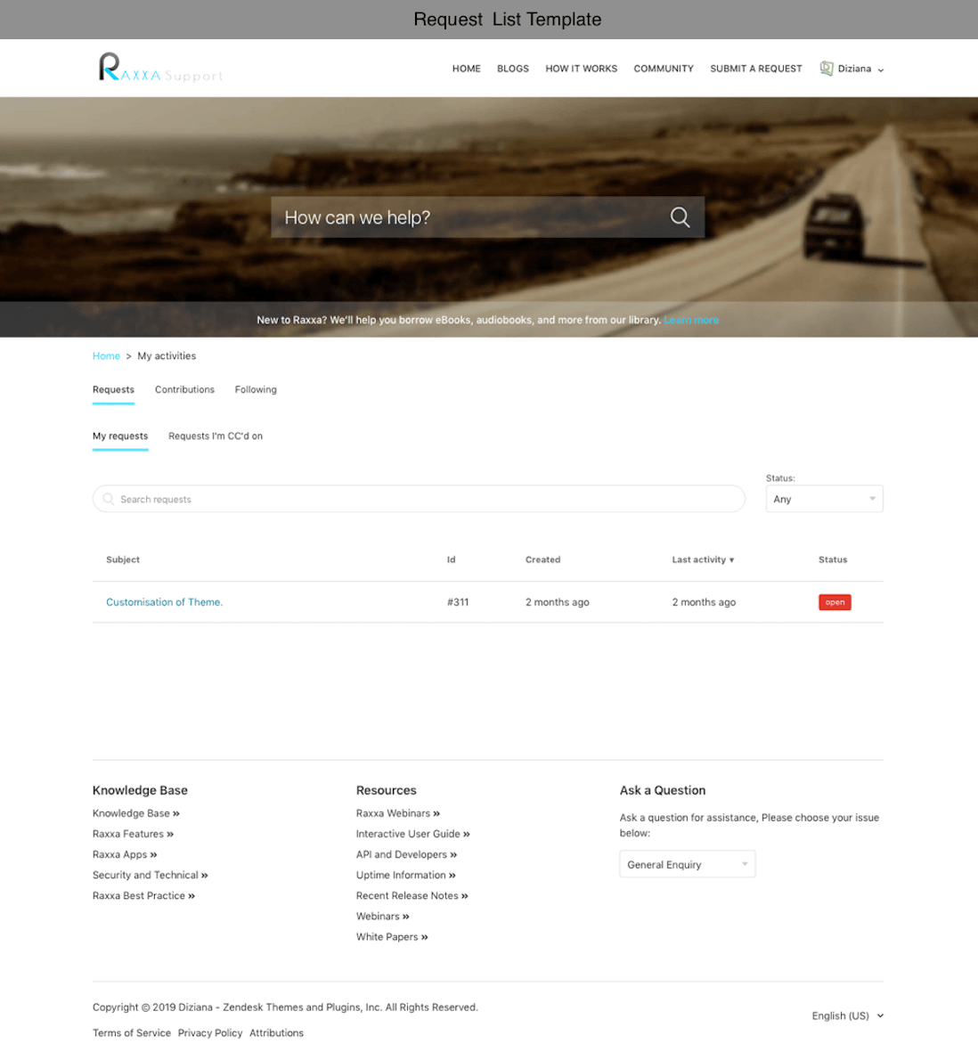This screenshot has height=1052, width=978.
Task: Switch to the Contributions tab
Action: pyautogui.click(x=184, y=389)
